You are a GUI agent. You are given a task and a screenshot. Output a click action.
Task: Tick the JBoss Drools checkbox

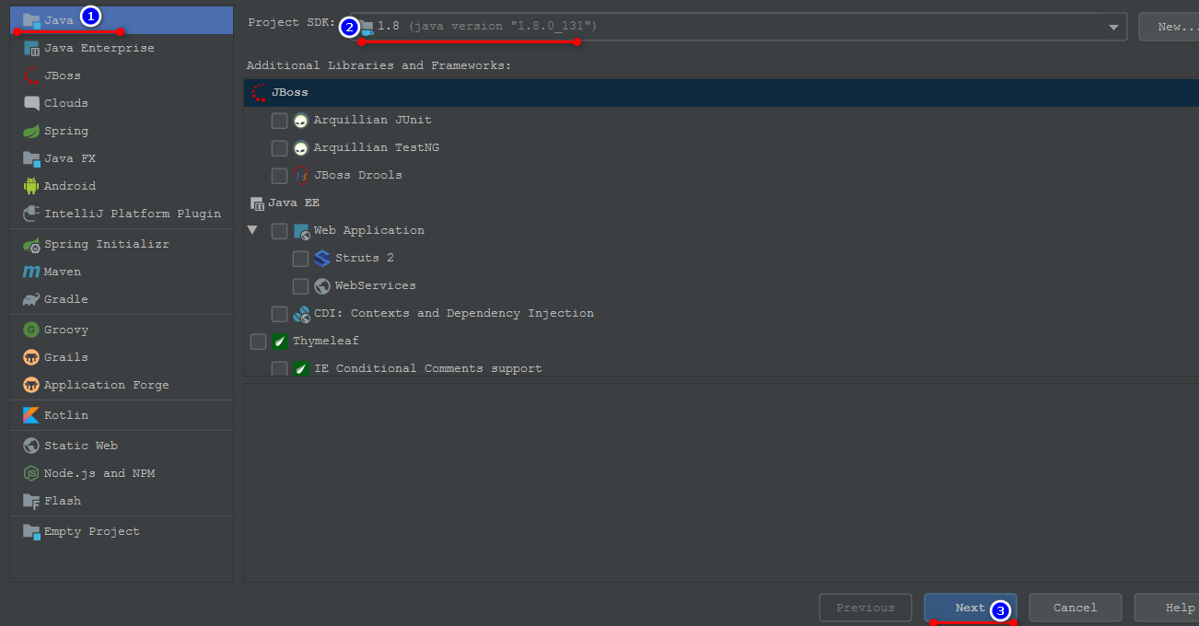click(279, 175)
